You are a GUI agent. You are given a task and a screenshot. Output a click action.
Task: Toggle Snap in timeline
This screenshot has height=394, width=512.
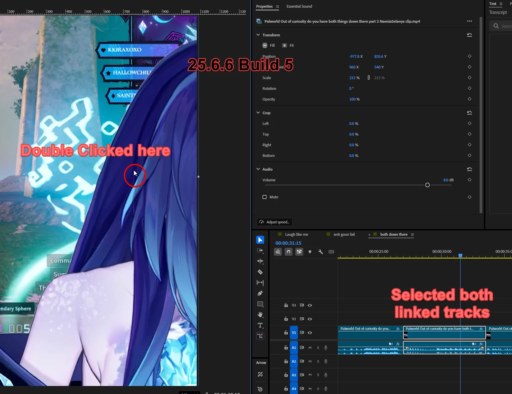click(x=289, y=252)
